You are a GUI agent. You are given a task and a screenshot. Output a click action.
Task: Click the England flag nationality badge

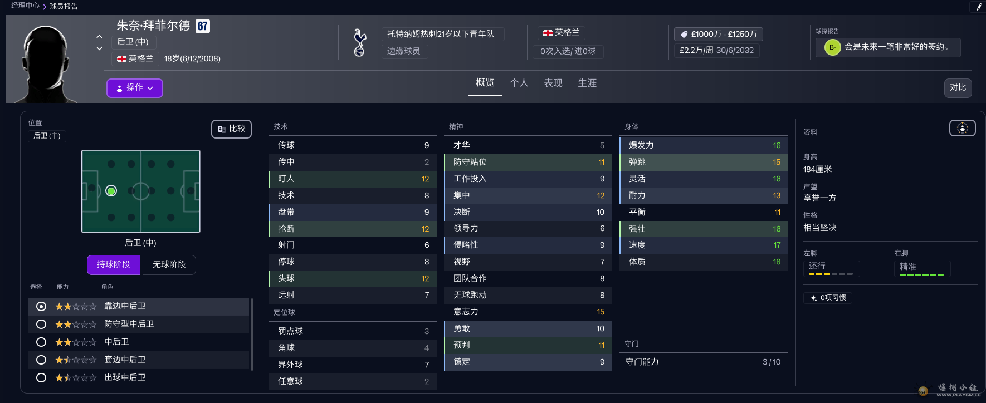coord(561,33)
